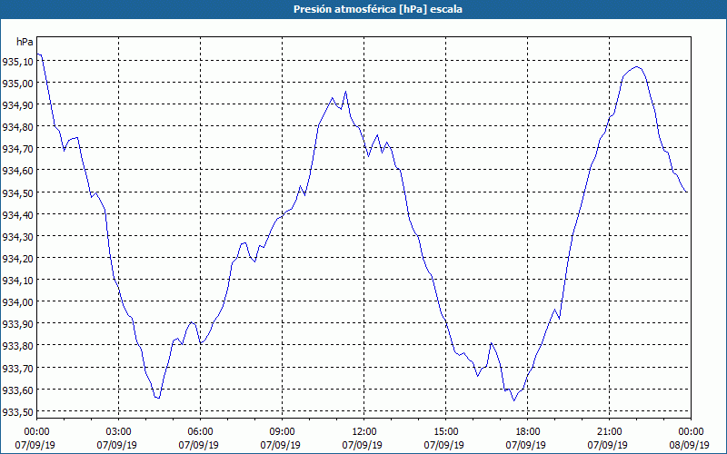The image size is (727, 454).
Task: Select the 934,90 axis value
Action: pyautogui.click(x=17, y=105)
